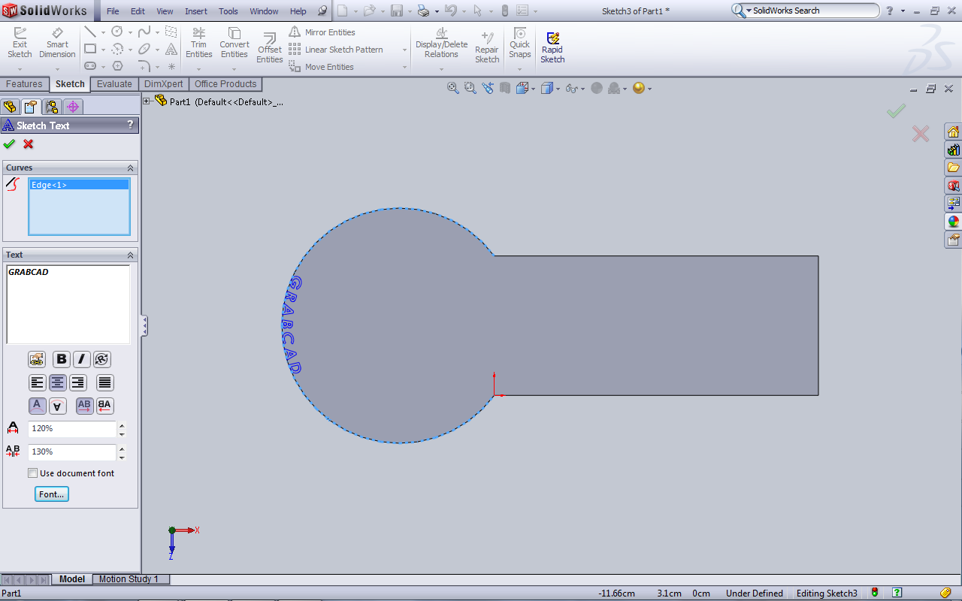Switch to the Evaluate tab

tap(114, 84)
